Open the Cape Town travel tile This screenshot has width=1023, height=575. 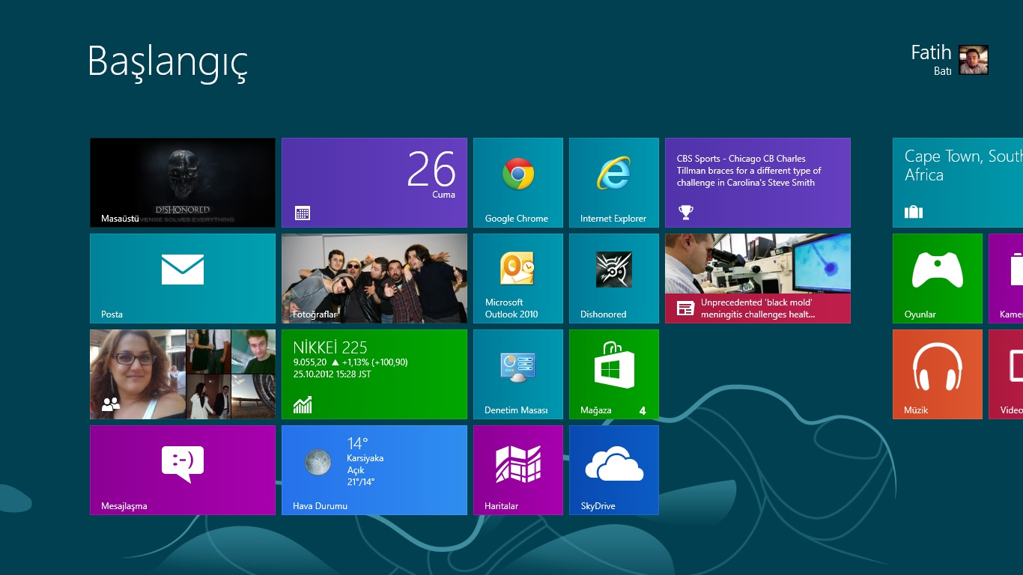point(958,183)
